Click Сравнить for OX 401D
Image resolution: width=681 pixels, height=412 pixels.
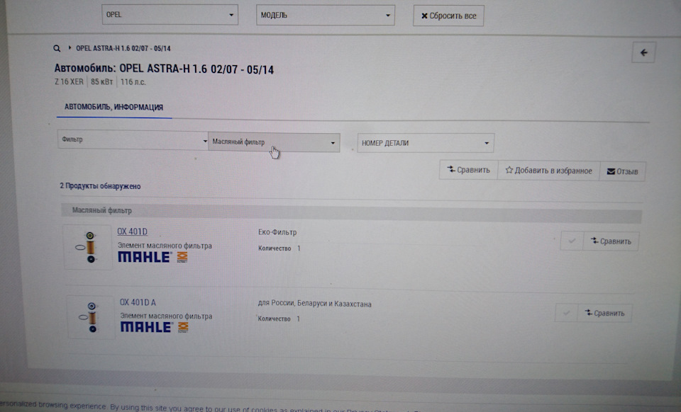point(611,241)
